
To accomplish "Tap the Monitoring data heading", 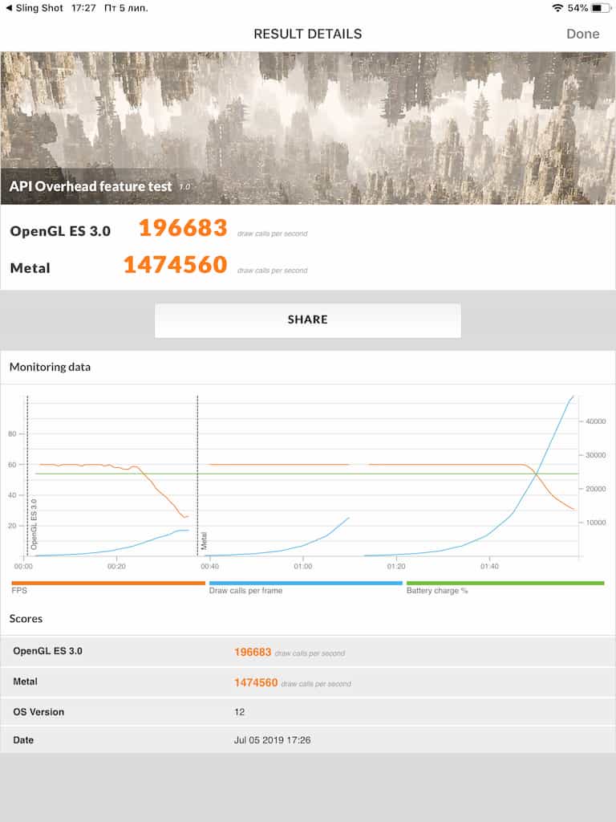I will coord(50,367).
